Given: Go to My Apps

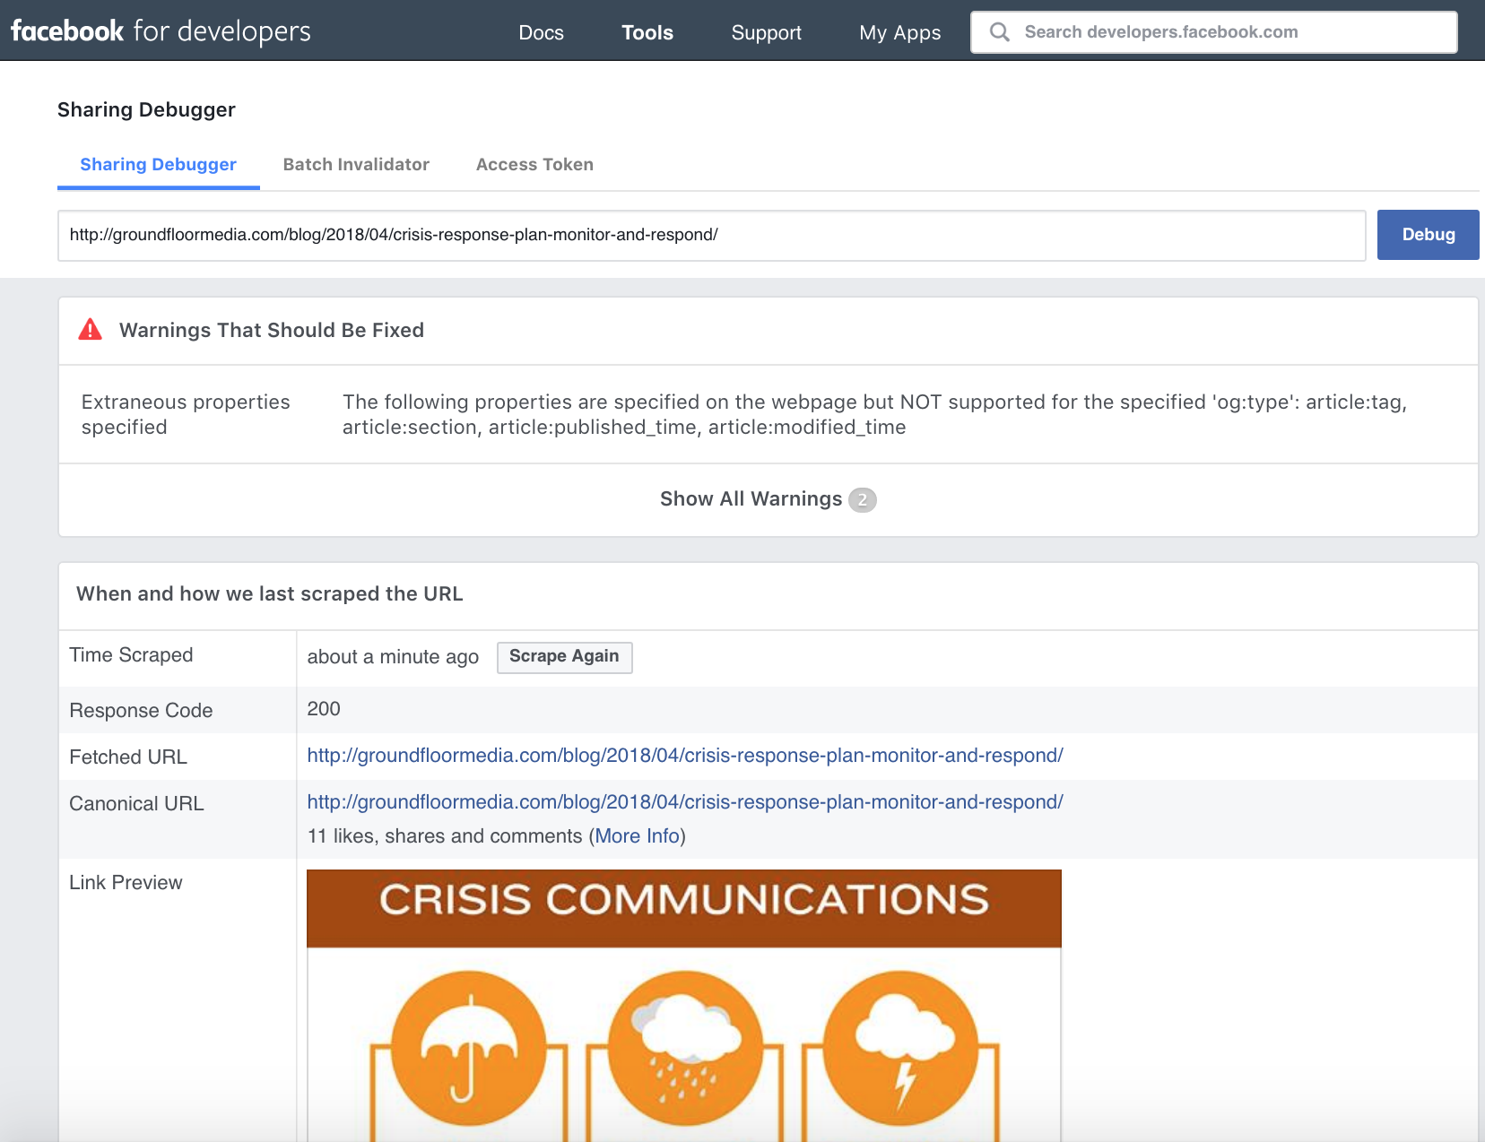Looking at the screenshot, I should (899, 32).
